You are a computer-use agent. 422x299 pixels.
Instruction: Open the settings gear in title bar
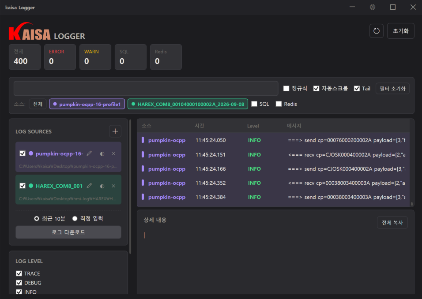click(x=373, y=7)
